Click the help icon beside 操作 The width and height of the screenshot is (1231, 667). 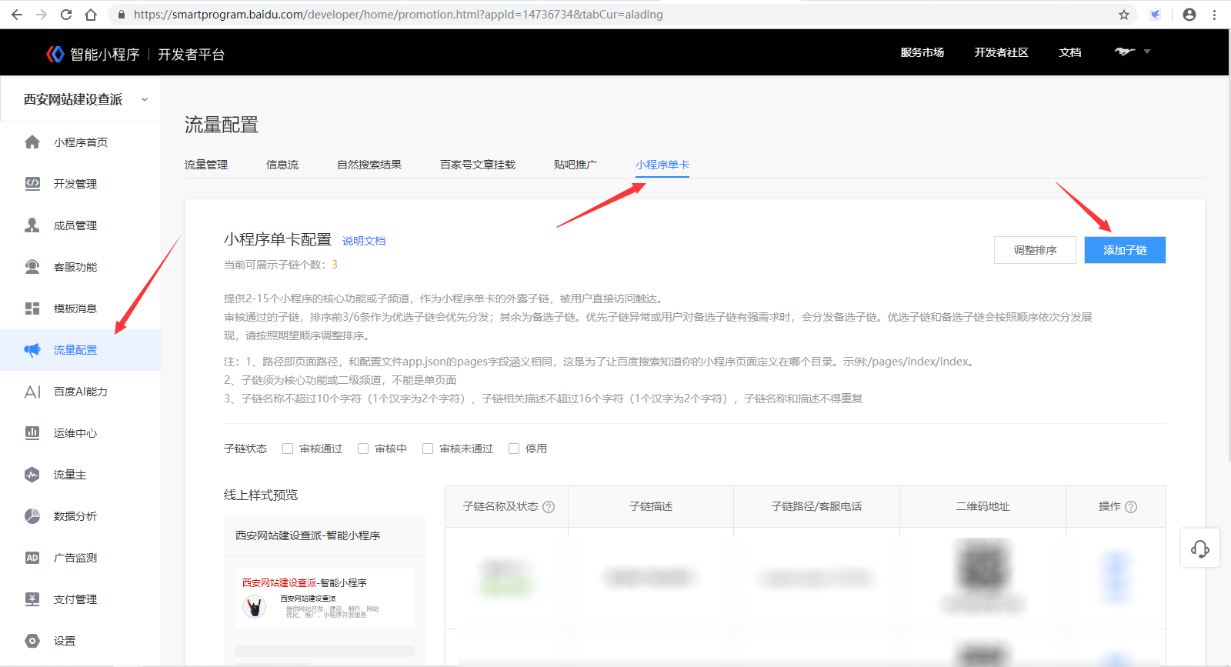tap(1131, 507)
